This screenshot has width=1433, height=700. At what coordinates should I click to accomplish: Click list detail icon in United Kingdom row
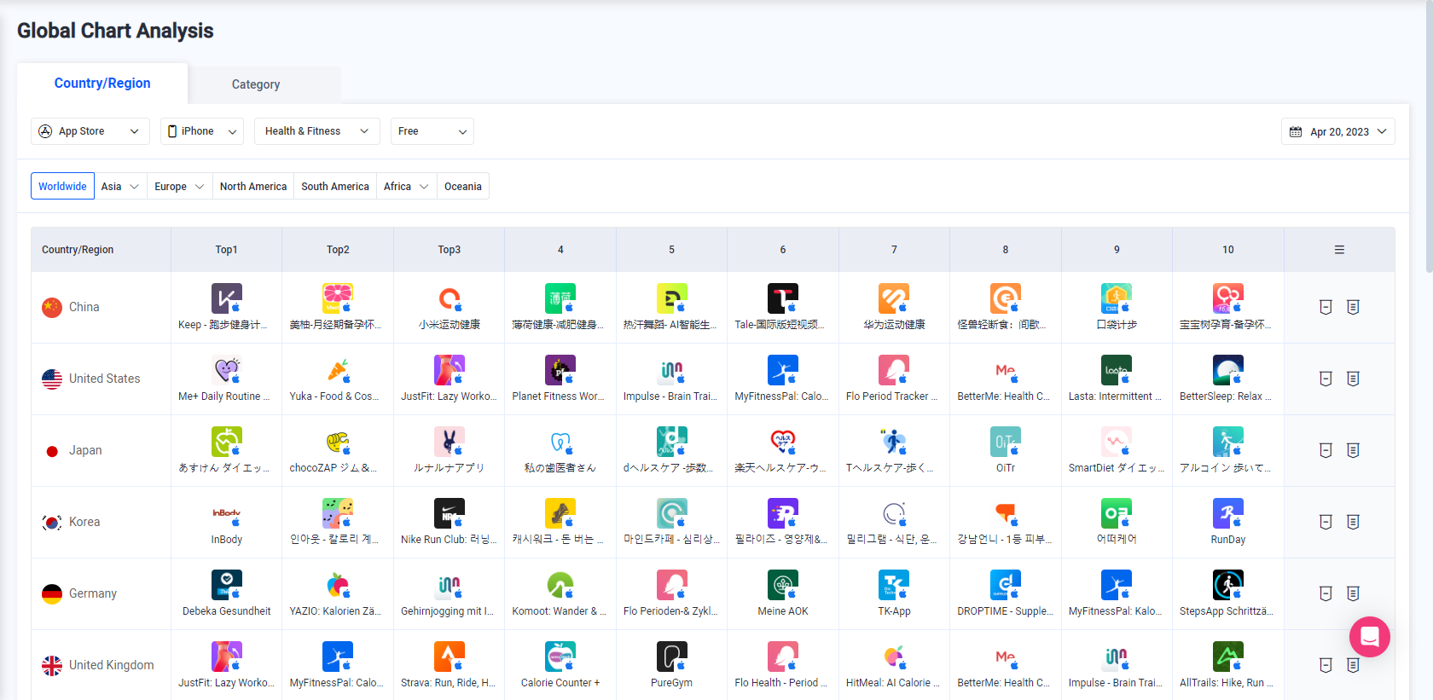click(x=1353, y=665)
